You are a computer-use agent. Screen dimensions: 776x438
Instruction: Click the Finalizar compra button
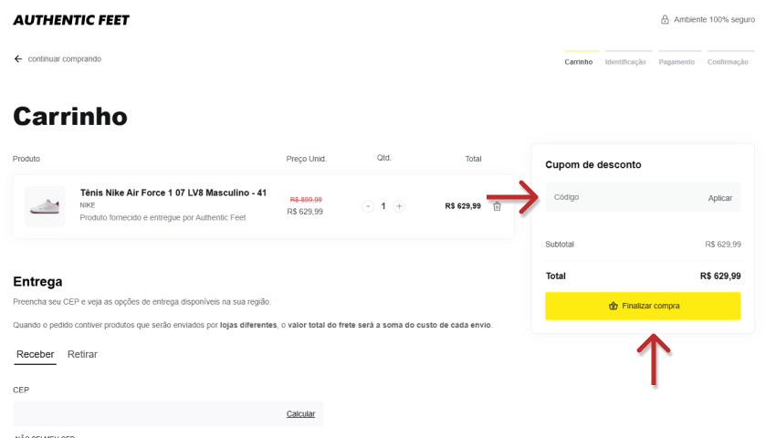pyautogui.click(x=643, y=306)
